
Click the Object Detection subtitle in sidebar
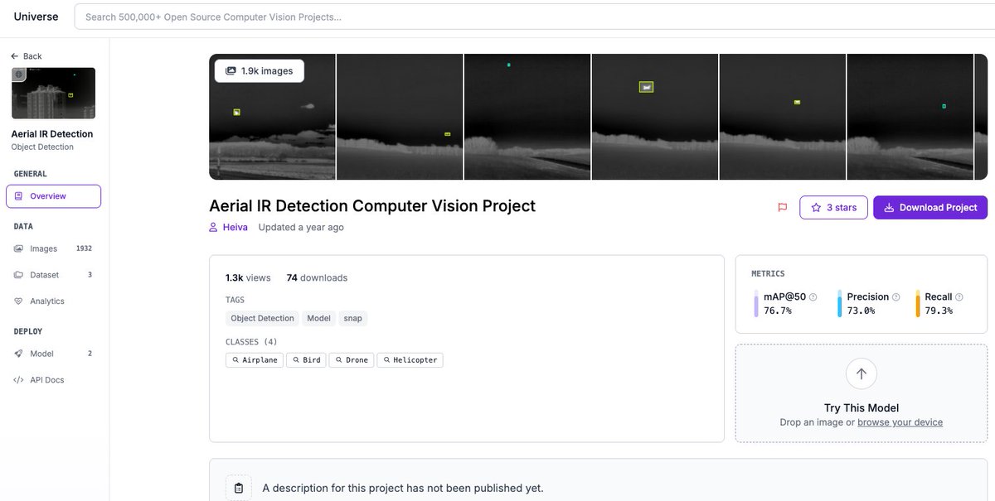(42, 147)
